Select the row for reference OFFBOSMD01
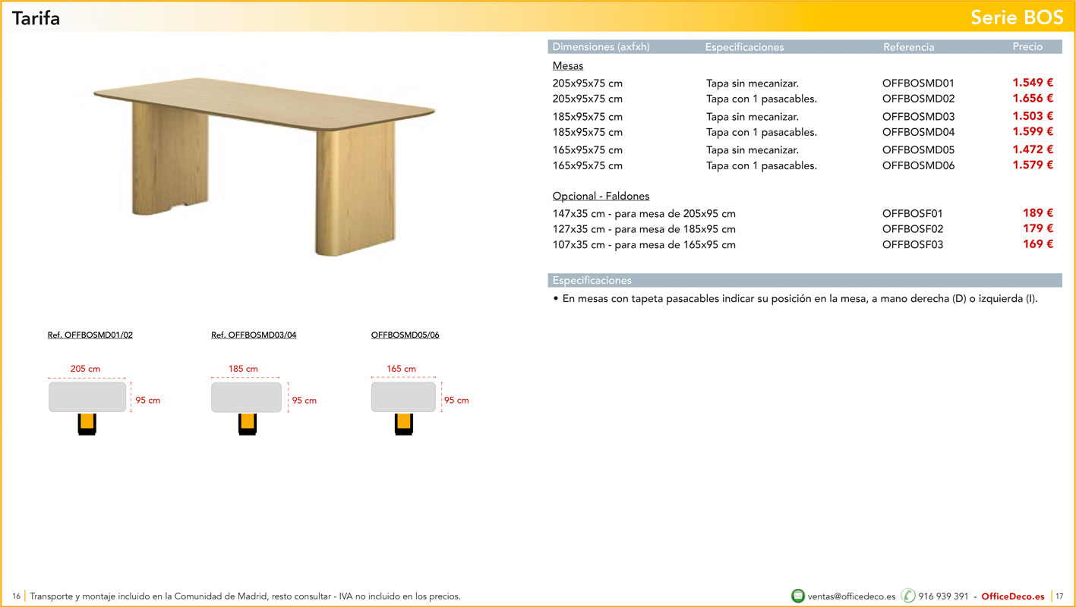1076x607 pixels. point(797,83)
